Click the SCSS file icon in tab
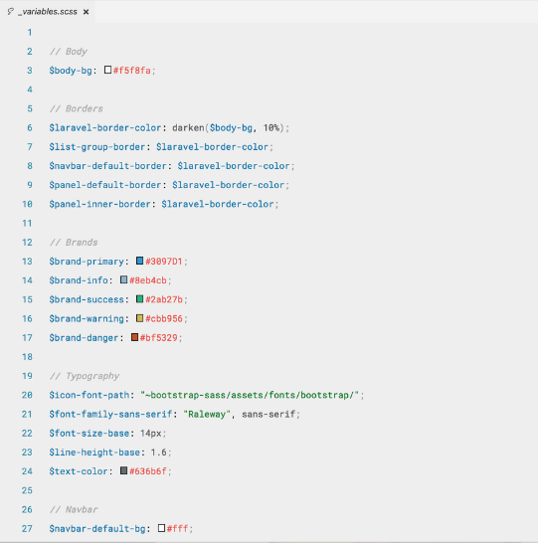The image size is (538, 543). coord(10,12)
